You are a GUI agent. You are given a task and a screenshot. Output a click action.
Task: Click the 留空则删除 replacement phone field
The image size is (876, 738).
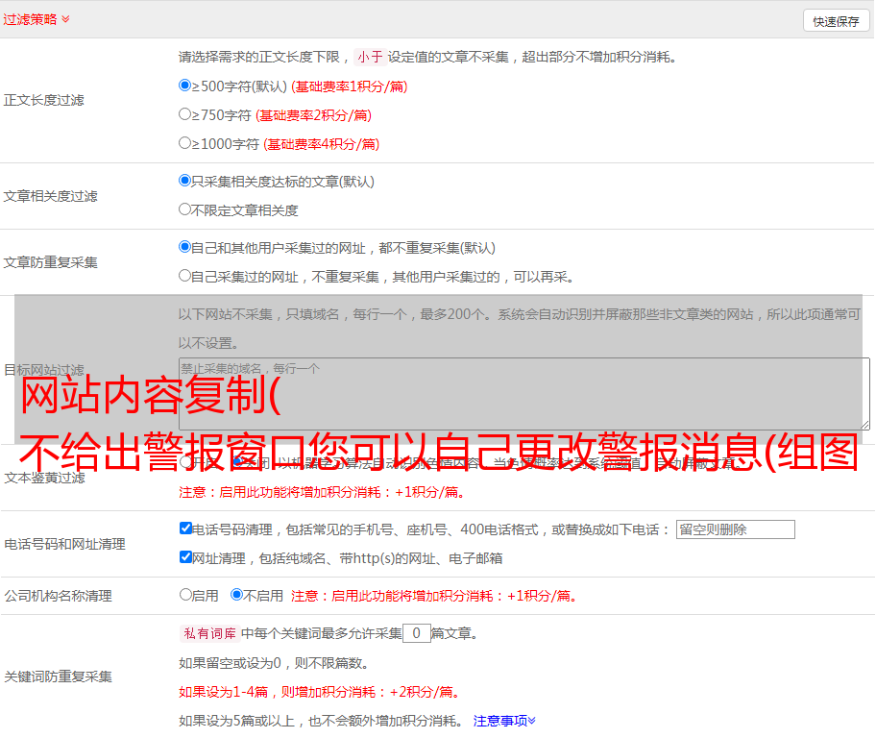click(735, 529)
